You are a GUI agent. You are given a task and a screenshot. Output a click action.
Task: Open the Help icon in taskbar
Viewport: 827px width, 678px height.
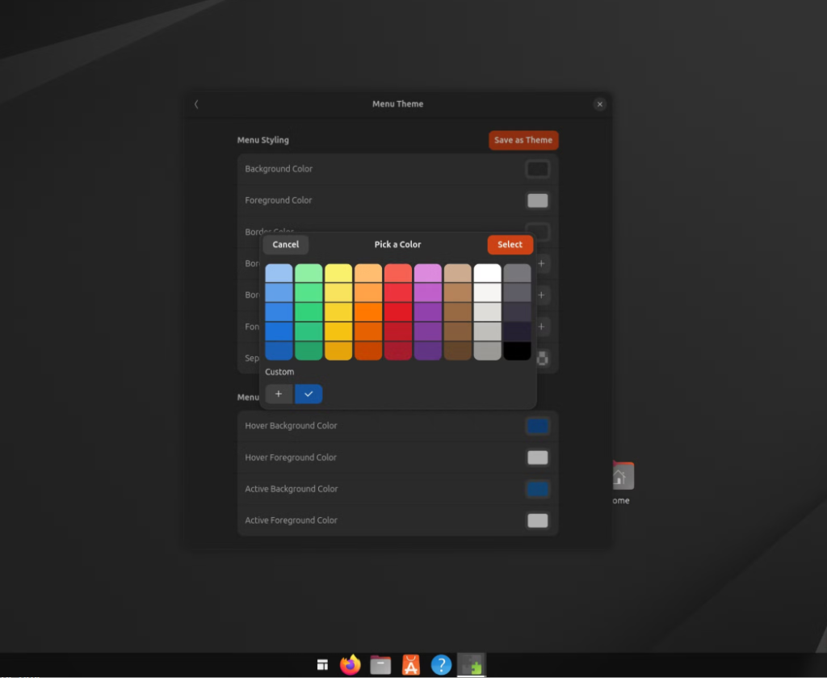click(x=440, y=664)
